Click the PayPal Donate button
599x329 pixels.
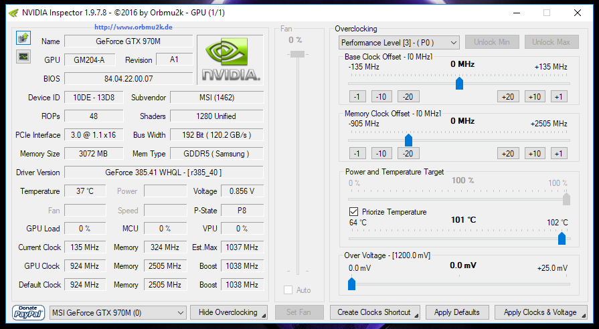[28, 312]
